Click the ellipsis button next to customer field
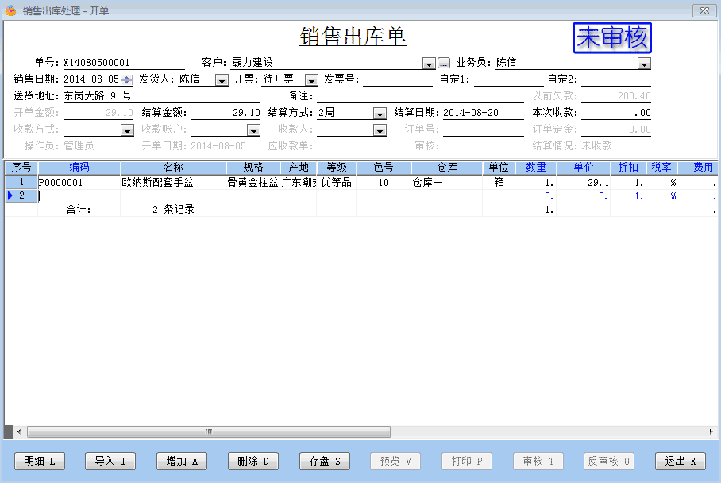Image resolution: width=721 pixels, height=483 pixels. pos(444,63)
